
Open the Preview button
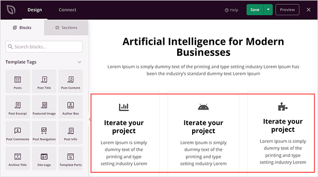287,10
